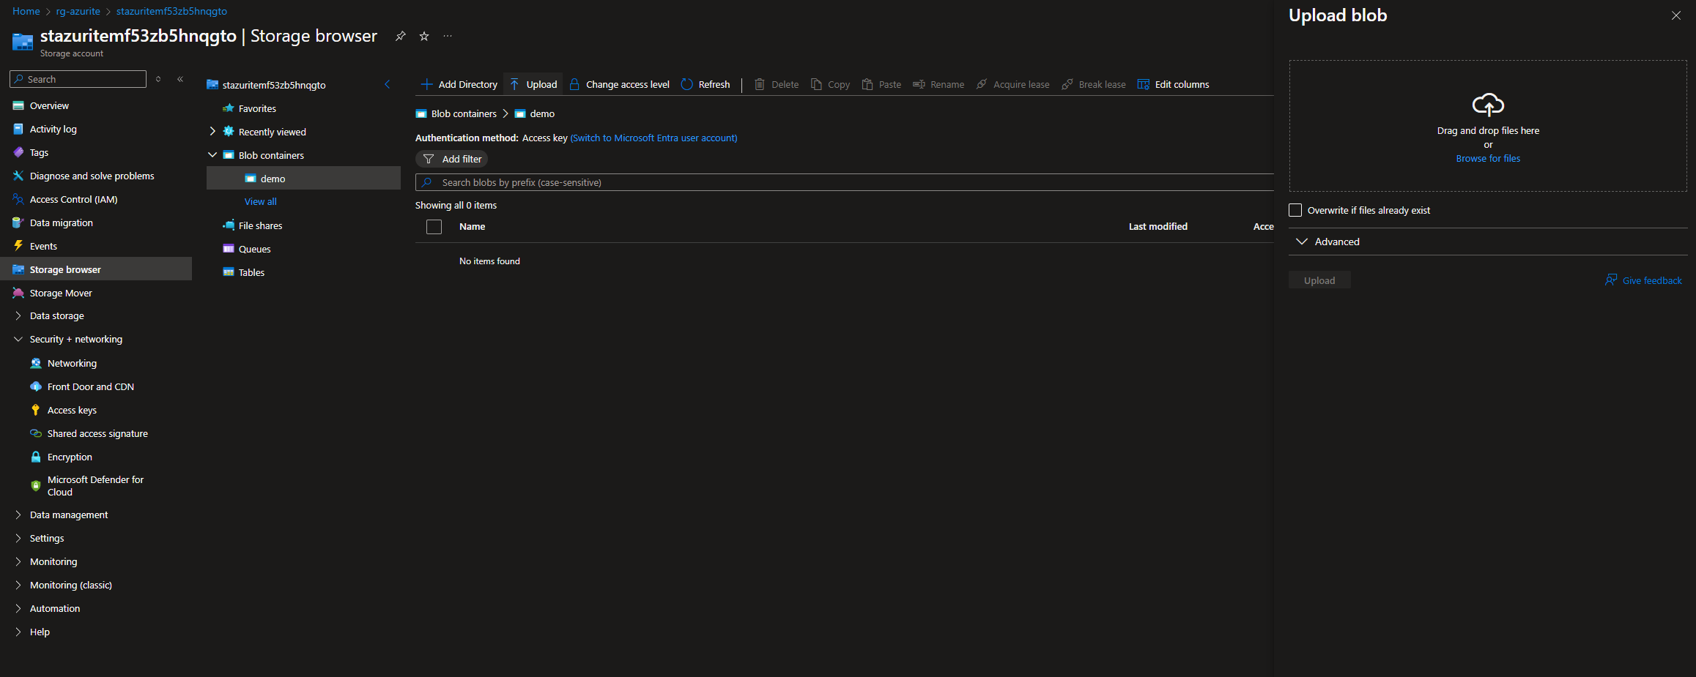
Task: Click Give feedback link
Action: click(1643, 280)
